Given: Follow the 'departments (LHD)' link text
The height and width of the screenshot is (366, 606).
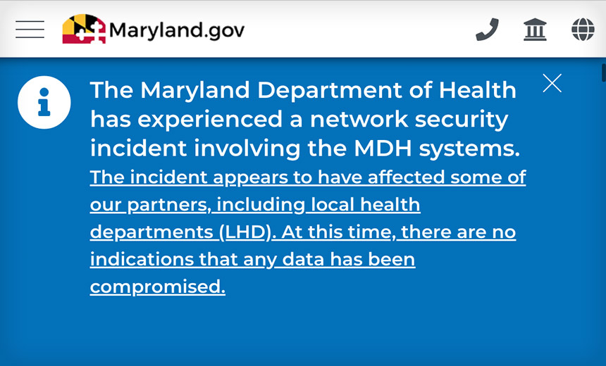Looking at the screenshot, I should click(180, 232).
